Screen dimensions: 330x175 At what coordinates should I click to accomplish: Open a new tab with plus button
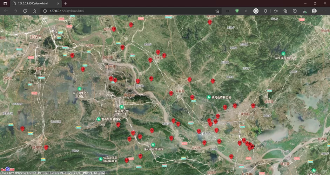coord(66,3)
